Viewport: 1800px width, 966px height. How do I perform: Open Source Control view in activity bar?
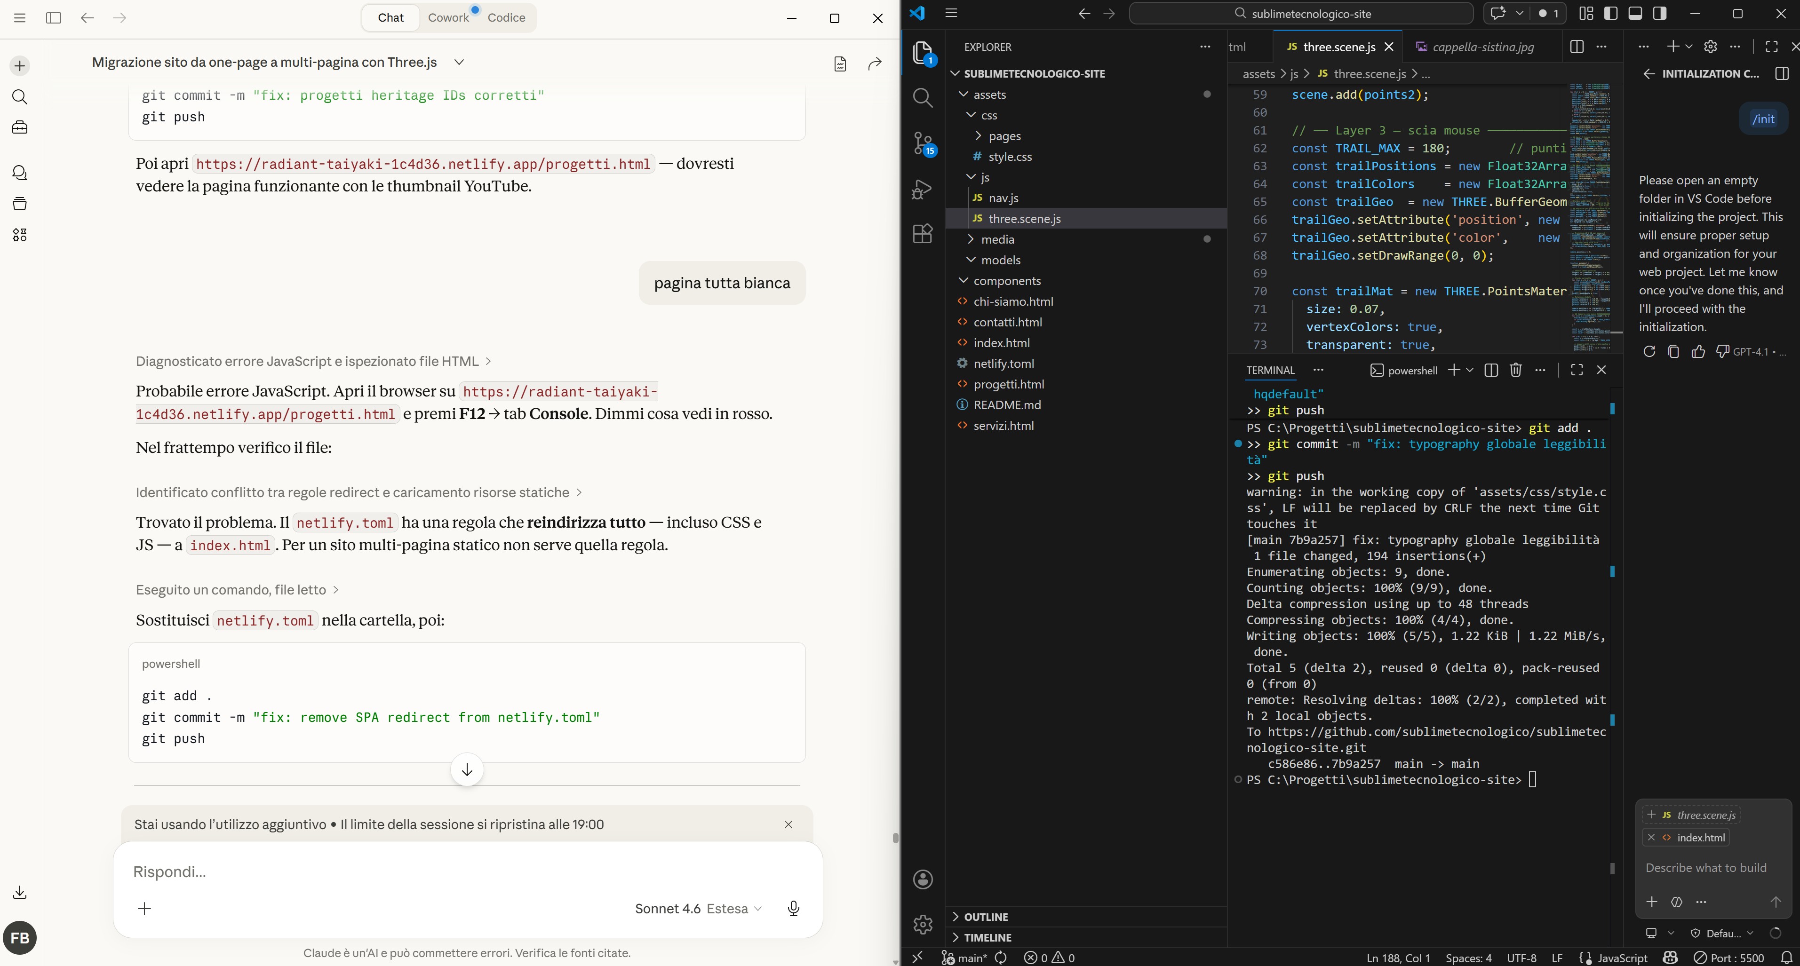point(923,143)
